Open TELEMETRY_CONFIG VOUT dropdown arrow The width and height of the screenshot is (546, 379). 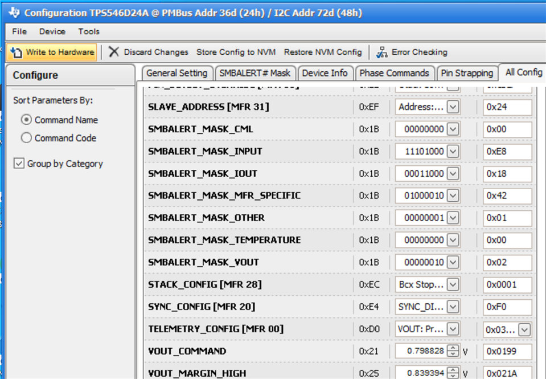453,329
